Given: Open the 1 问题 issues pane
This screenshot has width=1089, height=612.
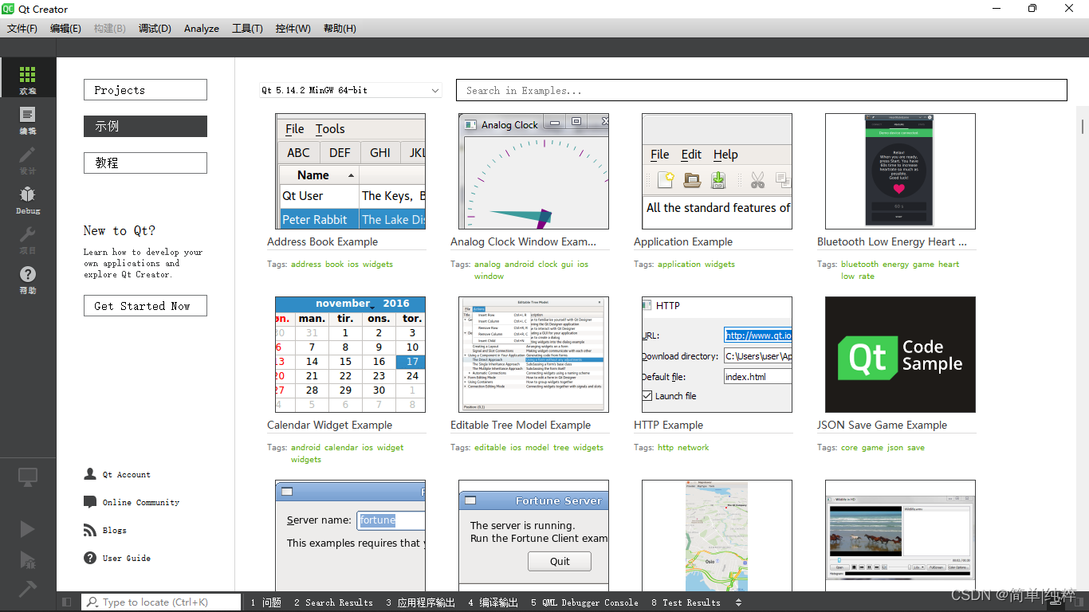Looking at the screenshot, I should point(266,602).
